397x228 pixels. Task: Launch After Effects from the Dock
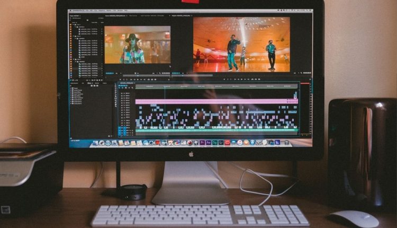209,143
